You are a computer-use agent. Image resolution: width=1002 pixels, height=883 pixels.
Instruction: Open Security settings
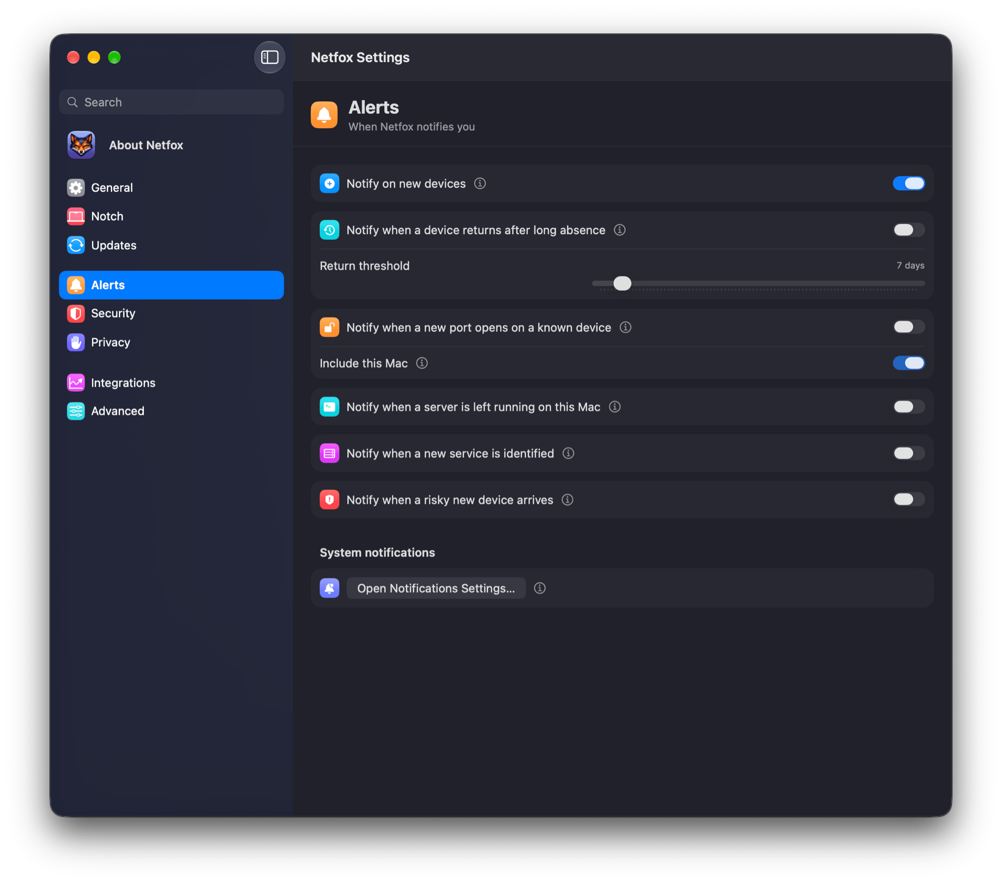coord(171,313)
